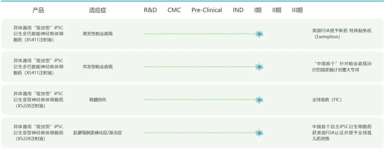
Task: Click the 早发型帕金森病 indication label
Action: [97, 67]
